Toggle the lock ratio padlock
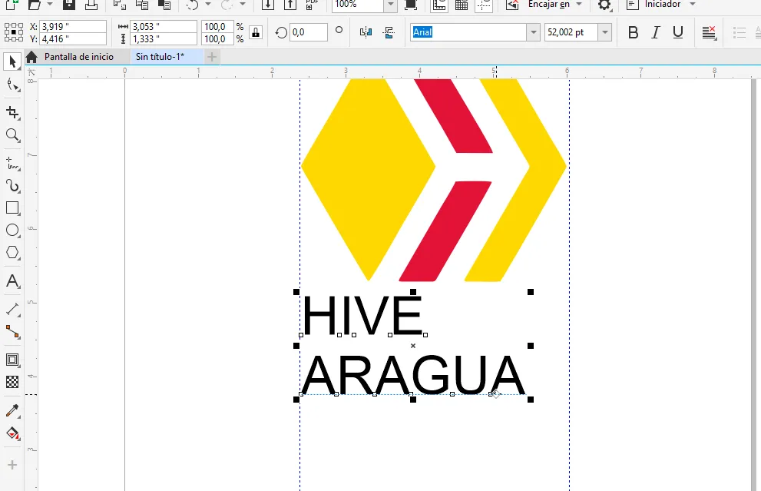This screenshot has width=761, height=491. 256,32
